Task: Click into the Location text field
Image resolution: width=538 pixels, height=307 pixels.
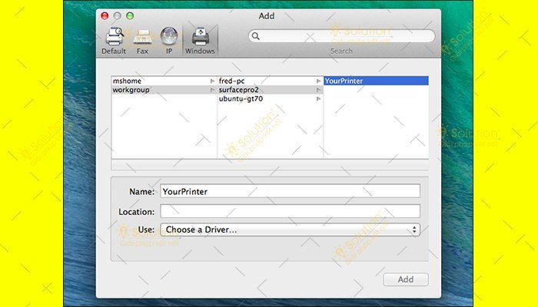Action: (x=290, y=211)
